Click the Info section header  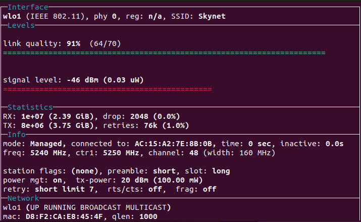[18, 134]
